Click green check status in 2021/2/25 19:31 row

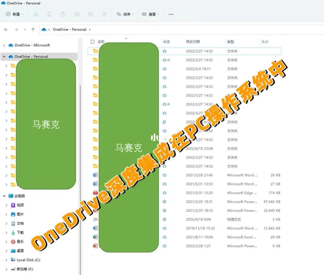(164, 202)
